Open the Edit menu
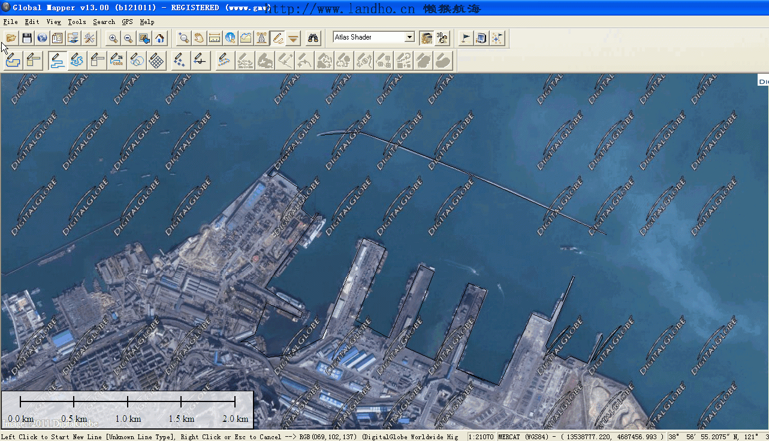769x441 pixels. pos(32,22)
